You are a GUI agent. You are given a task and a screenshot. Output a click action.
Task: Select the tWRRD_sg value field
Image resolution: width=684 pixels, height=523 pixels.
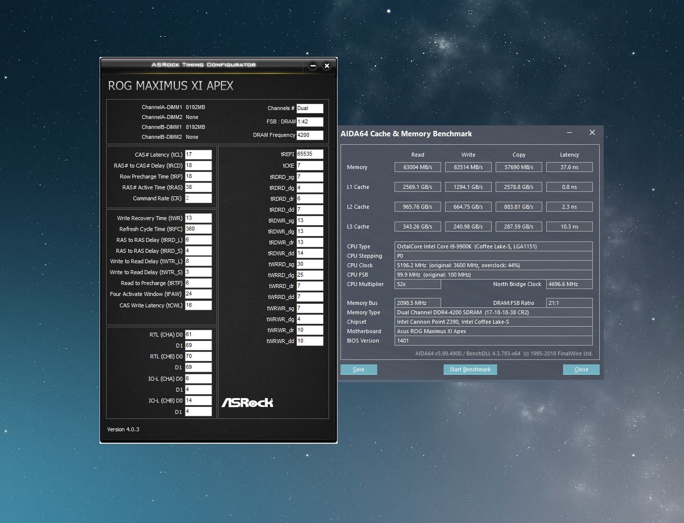pyautogui.click(x=310, y=264)
